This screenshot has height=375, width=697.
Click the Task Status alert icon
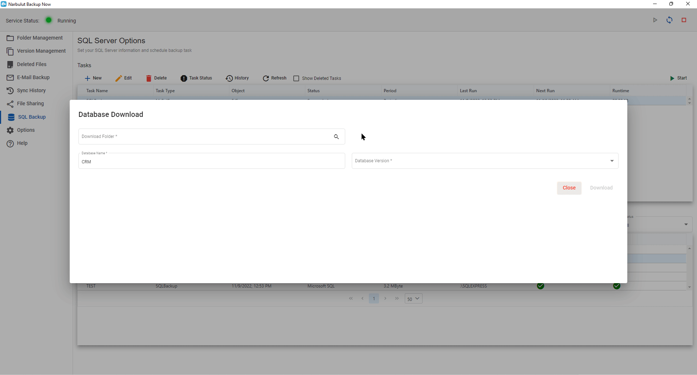click(184, 78)
